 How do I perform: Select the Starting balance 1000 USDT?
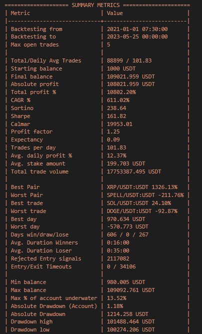coord(121,68)
